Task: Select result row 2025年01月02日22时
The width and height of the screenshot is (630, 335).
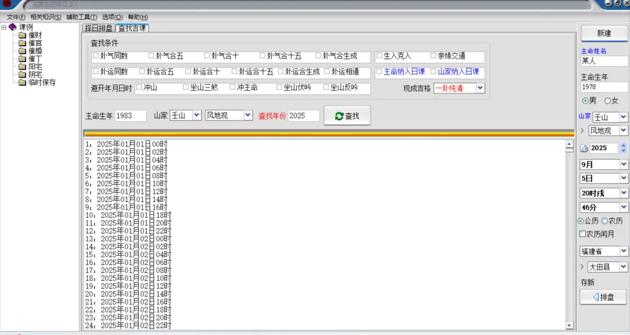Action: (128, 325)
